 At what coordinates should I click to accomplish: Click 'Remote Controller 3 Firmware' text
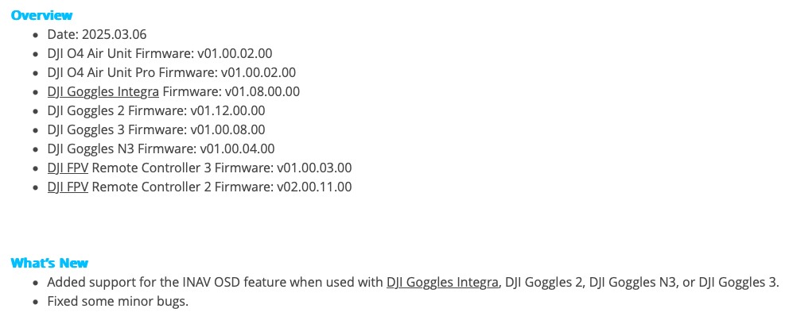click(x=181, y=168)
